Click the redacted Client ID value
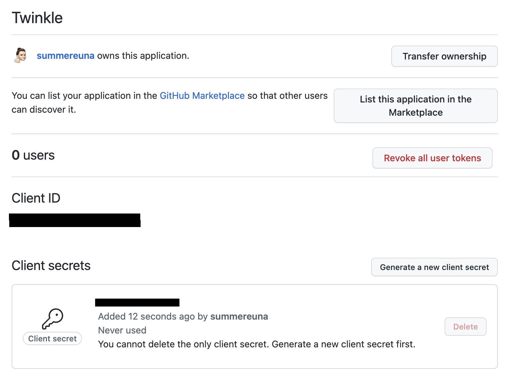The image size is (520, 388). 75,220
